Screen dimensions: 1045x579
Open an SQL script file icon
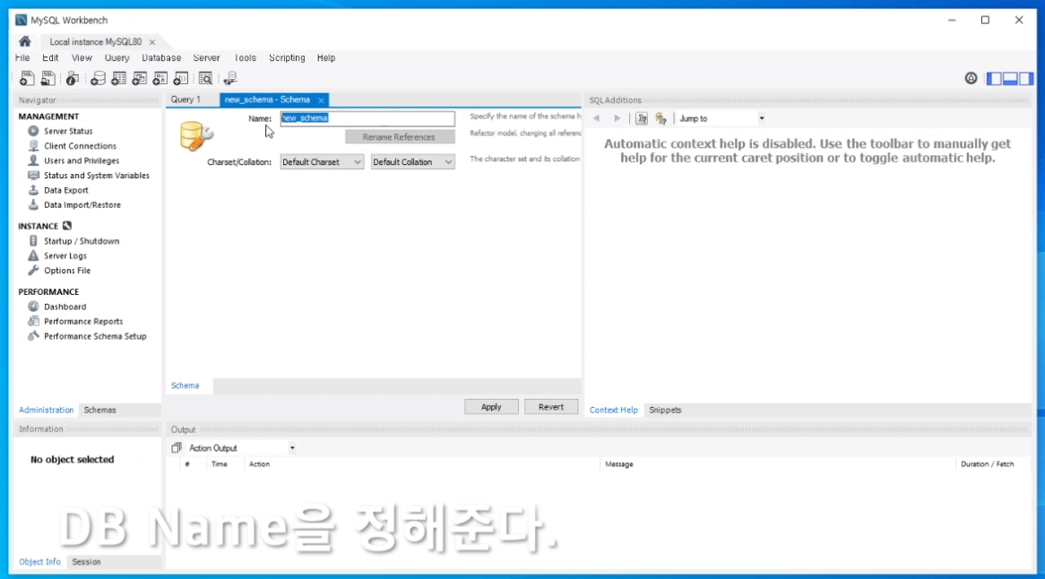(48, 79)
